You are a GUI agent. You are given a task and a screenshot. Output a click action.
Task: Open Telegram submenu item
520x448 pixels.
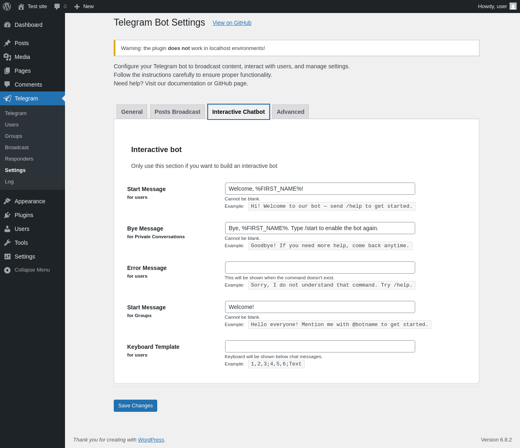pos(16,113)
